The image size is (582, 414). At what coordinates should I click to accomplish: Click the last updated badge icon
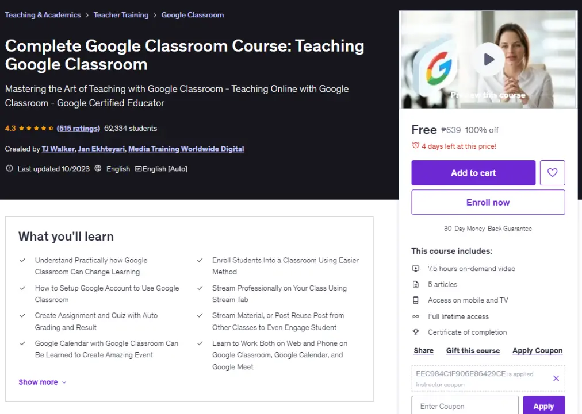coord(9,169)
